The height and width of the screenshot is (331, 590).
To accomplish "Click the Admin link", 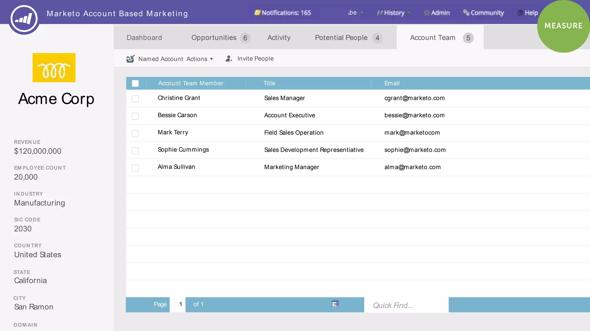I will click(x=440, y=13).
